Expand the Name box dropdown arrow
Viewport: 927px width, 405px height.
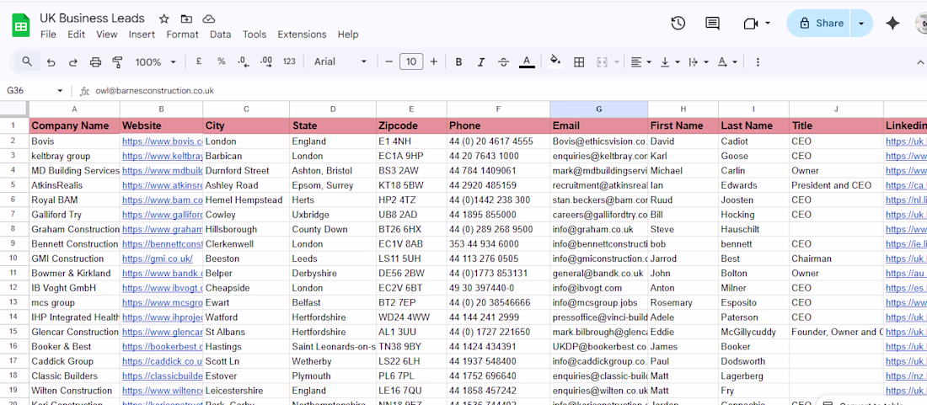pos(60,91)
